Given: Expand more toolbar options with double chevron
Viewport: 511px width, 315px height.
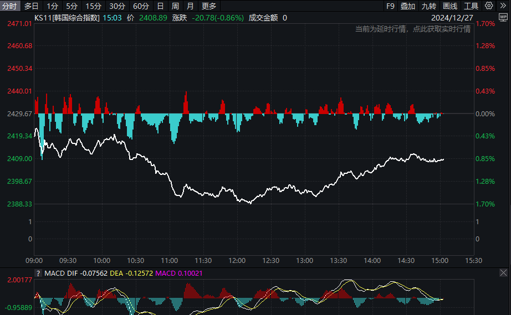Looking at the screenshot, I should click(x=503, y=6).
